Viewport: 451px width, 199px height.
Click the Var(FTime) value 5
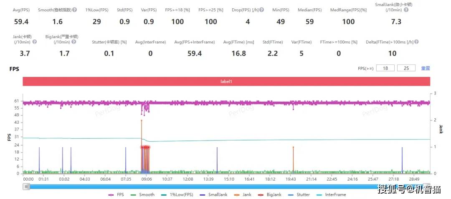(302, 53)
